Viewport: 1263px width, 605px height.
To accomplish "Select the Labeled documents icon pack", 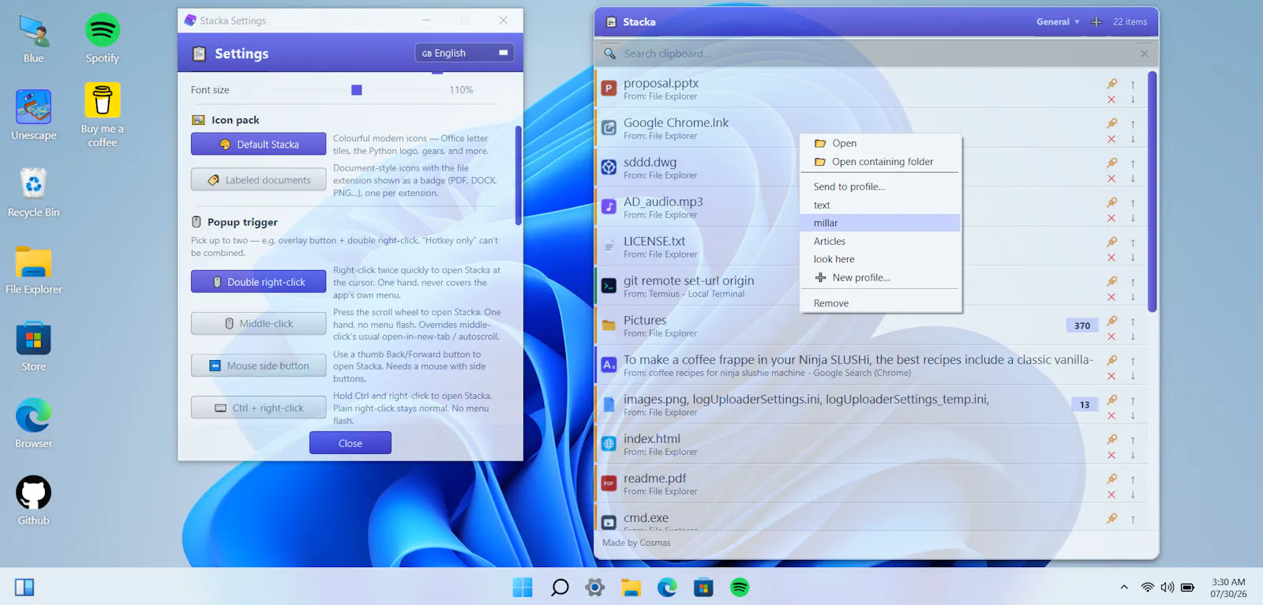I will point(258,179).
